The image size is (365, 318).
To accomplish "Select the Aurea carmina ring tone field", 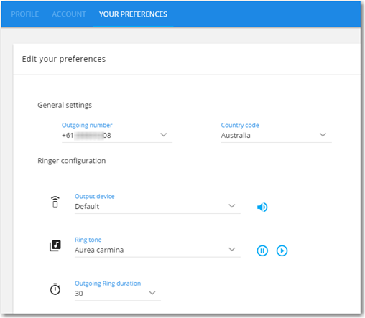I will [157, 250].
